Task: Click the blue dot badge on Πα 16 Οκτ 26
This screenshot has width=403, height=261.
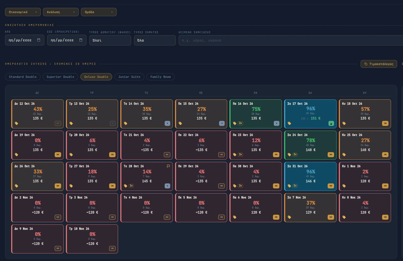Action: 276,123
